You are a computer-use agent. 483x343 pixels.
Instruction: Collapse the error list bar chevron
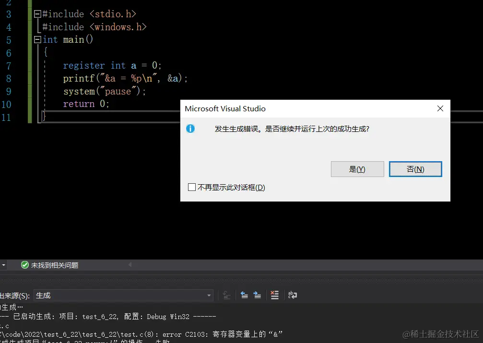(130, 264)
